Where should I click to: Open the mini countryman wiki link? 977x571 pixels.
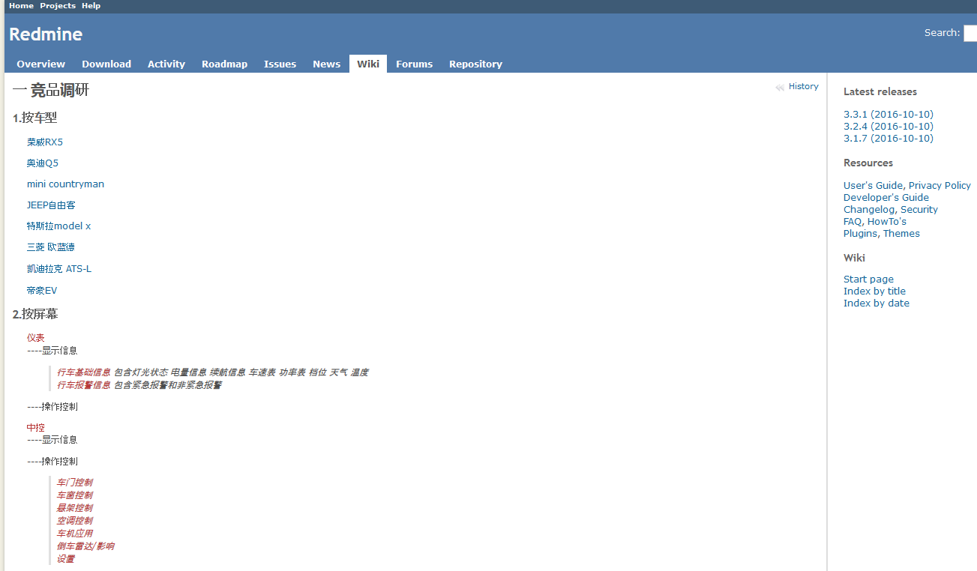(x=65, y=184)
